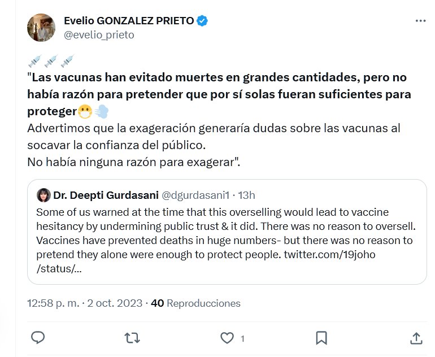The image size is (435, 357).
Task: Open the three-dot more options menu
Action: pyautogui.click(x=420, y=21)
